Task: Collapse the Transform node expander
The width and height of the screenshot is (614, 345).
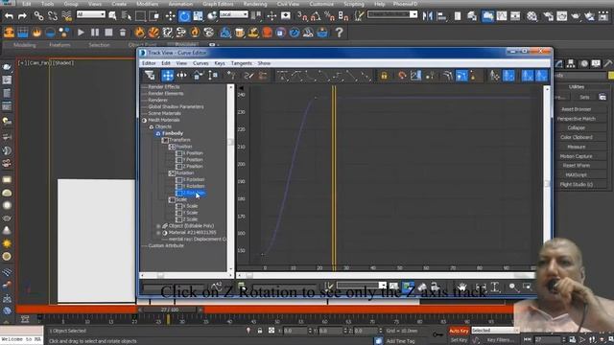Action: pyautogui.click(x=165, y=140)
